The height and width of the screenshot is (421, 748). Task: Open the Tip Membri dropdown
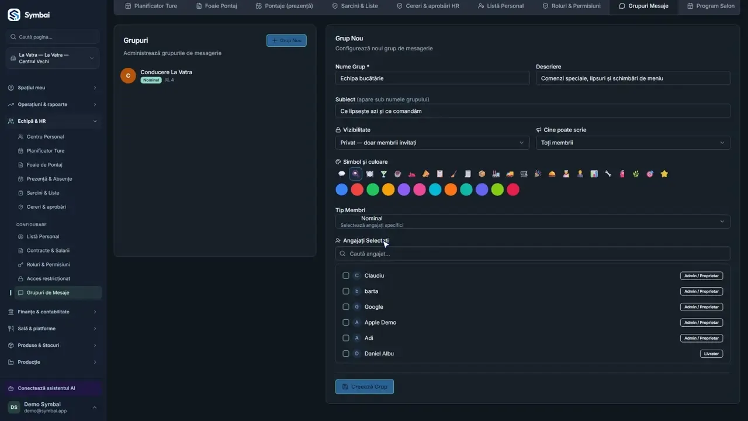coord(532,222)
